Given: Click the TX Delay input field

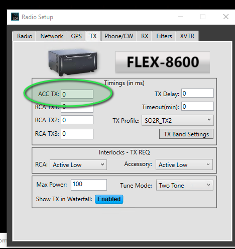Looking at the screenshot, I should [x=197, y=93].
